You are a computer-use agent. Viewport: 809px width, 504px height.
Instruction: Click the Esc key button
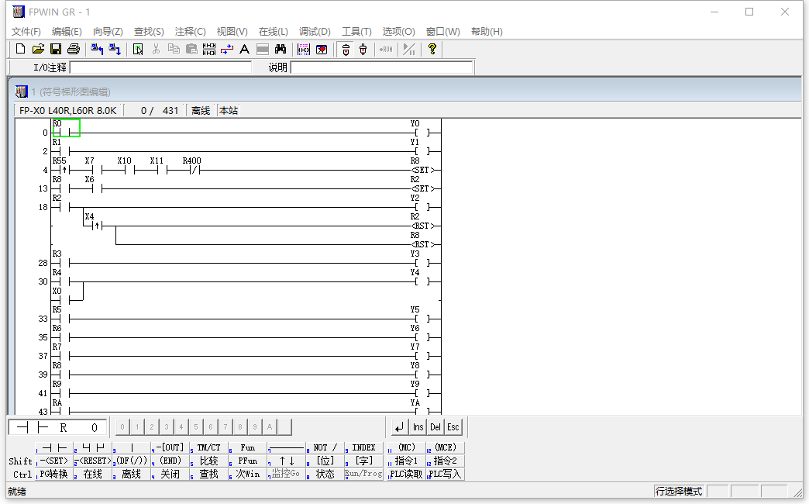pos(453,427)
